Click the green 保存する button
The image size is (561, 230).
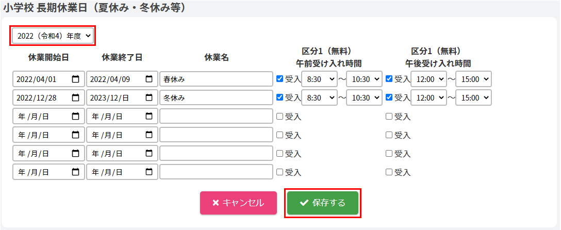point(323,203)
